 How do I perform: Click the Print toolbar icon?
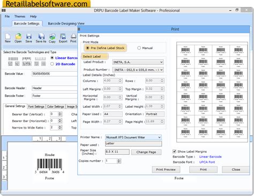73,38
